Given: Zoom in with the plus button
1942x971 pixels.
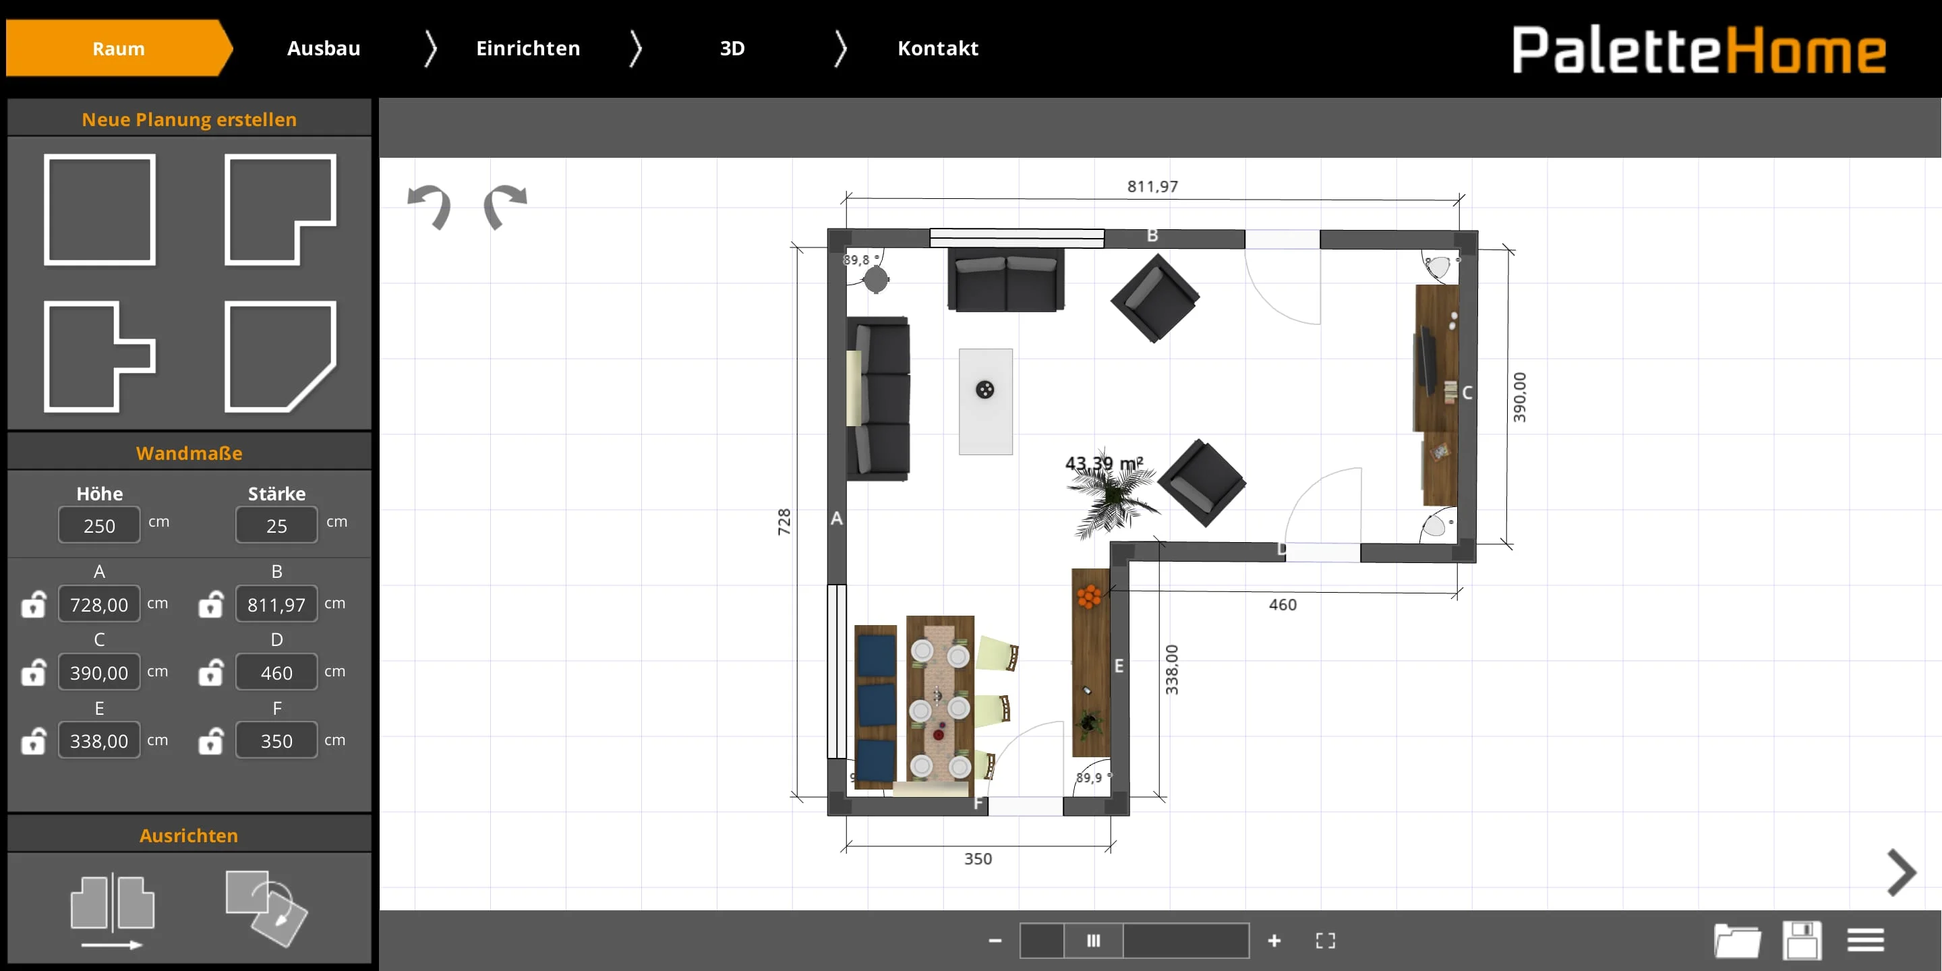Looking at the screenshot, I should 1276,940.
